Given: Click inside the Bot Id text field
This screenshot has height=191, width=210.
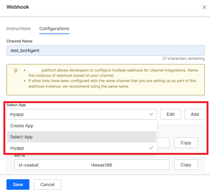Looking at the screenshot, I should (92, 165).
